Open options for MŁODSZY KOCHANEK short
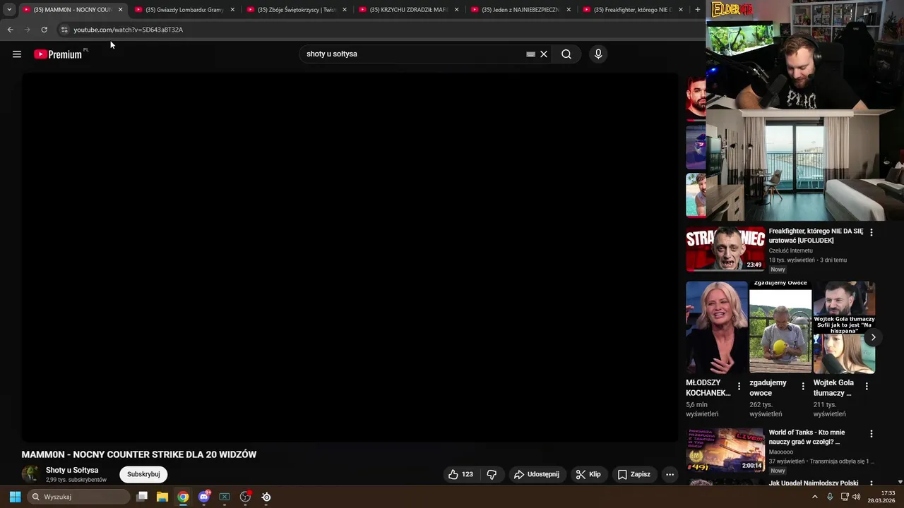The image size is (904, 508). click(739, 386)
